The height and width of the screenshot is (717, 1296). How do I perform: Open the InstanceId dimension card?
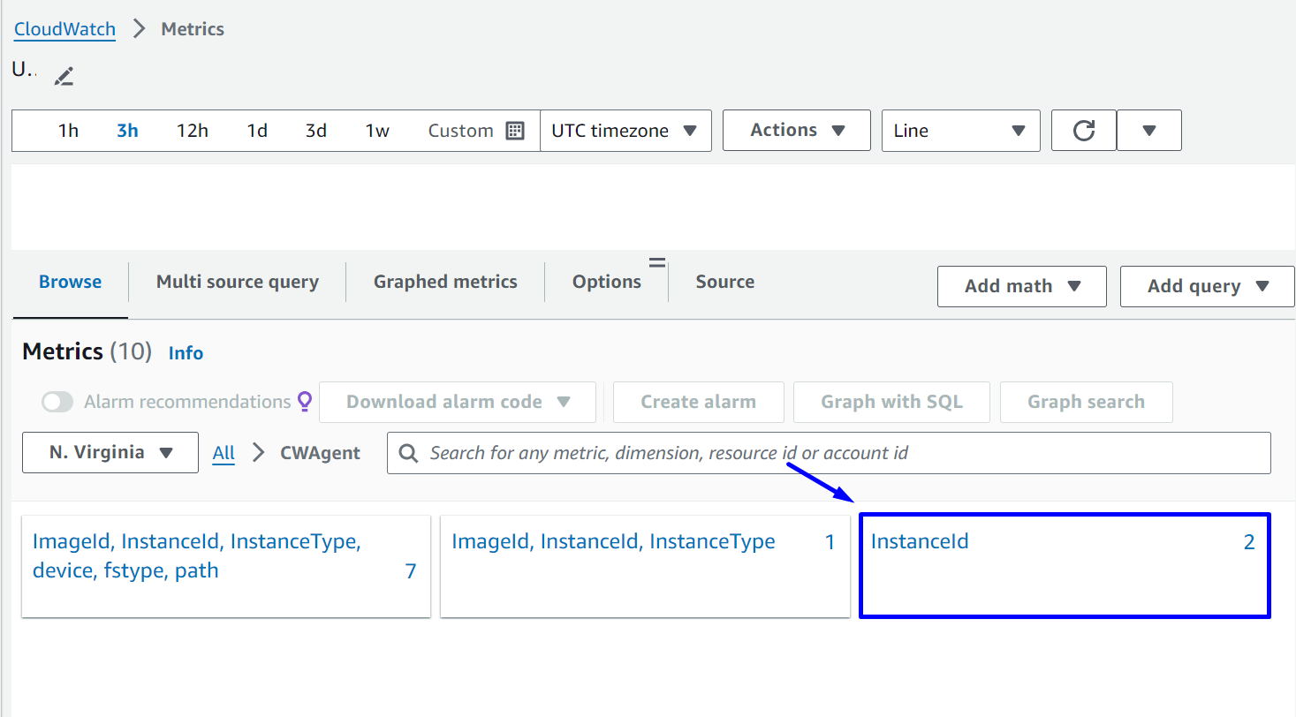click(x=1064, y=565)
